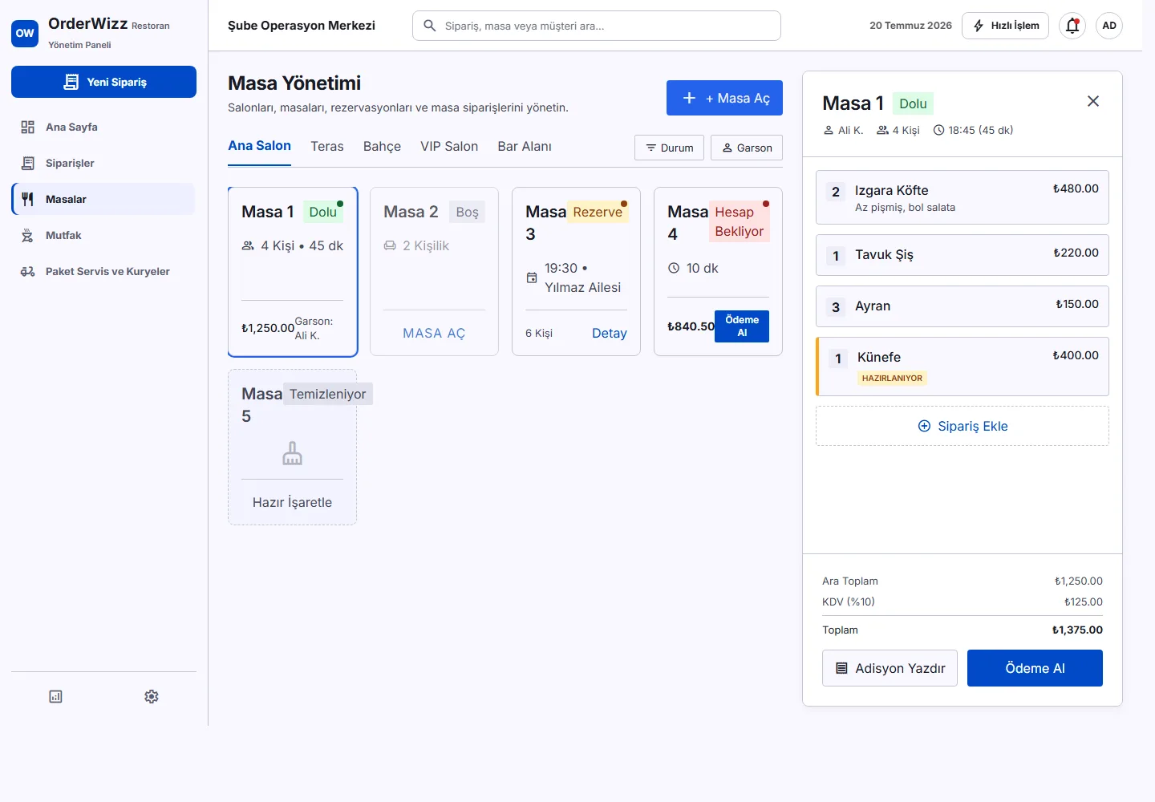Click Hazır İşaretle on Masa 5
Image resolution: width=1155 pixels, height=802 pixels.
(x=292, y=502)
